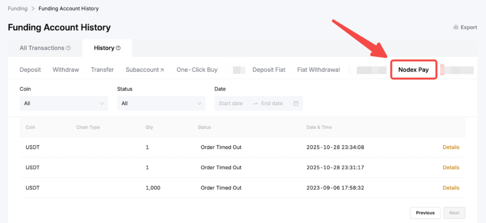Click help icon beside History tab
Image resolution: width=486 pixels, height=223 pixels.
(118, 48)
